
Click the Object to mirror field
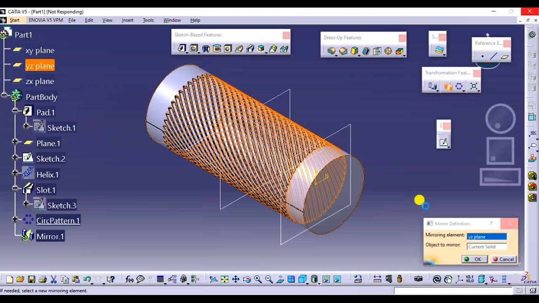tap(487, 247)
